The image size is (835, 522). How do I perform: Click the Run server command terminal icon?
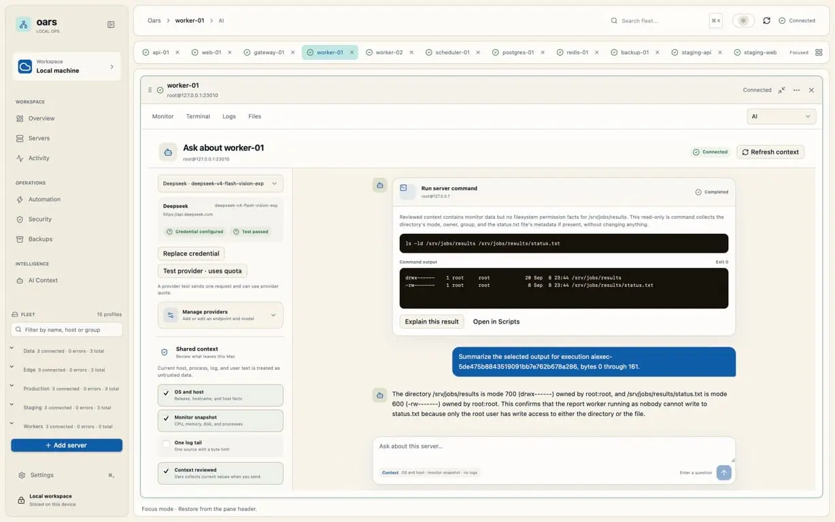pyautogui.click(x=407, y=191)
